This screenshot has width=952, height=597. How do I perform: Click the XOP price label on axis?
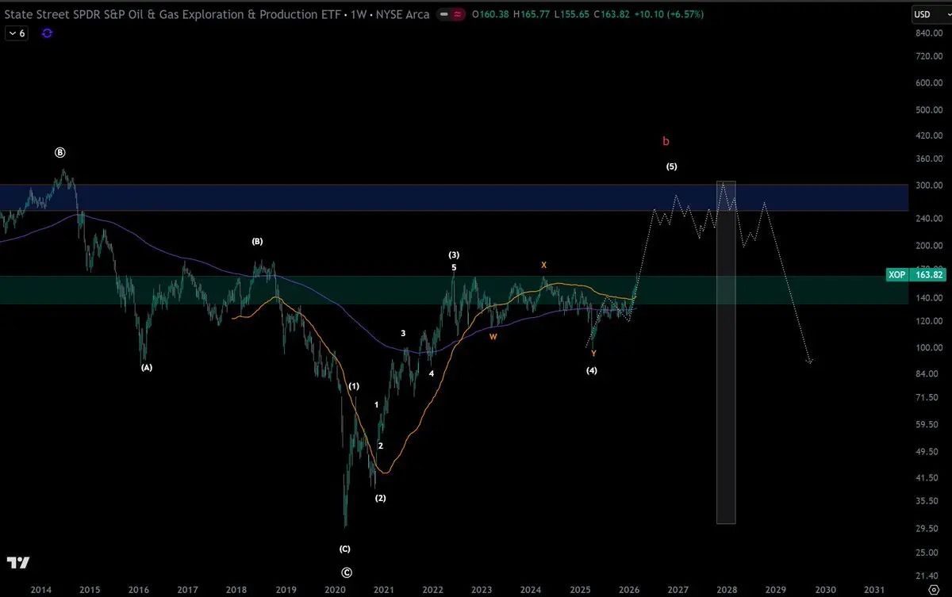coord(897,275)
